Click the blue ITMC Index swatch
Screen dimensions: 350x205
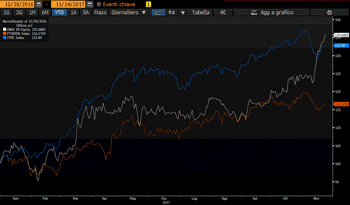pos(4,38)
